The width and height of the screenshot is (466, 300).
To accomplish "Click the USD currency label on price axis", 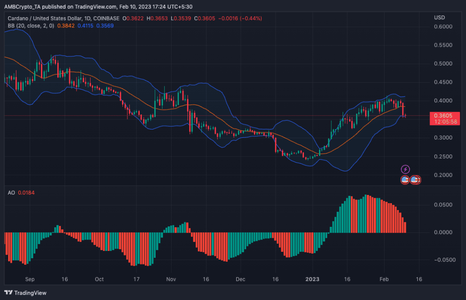I will click(x=439, y=18).
